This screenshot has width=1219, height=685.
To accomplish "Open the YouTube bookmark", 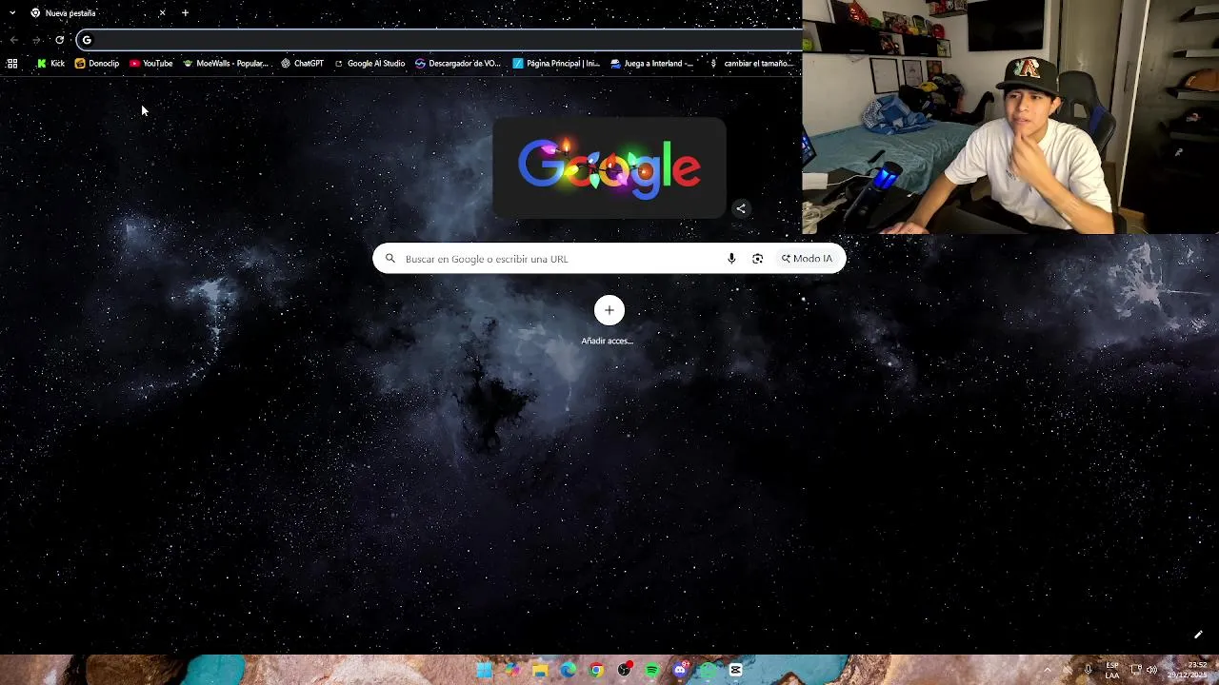I will point(151,64).
